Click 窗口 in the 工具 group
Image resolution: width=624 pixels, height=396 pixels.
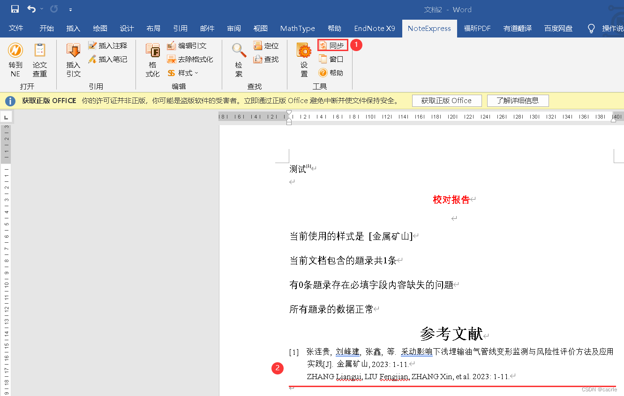(x=331, y=59)
